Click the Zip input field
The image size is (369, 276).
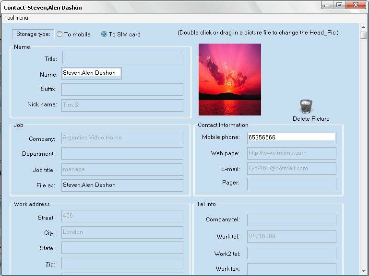coord(122,263)
